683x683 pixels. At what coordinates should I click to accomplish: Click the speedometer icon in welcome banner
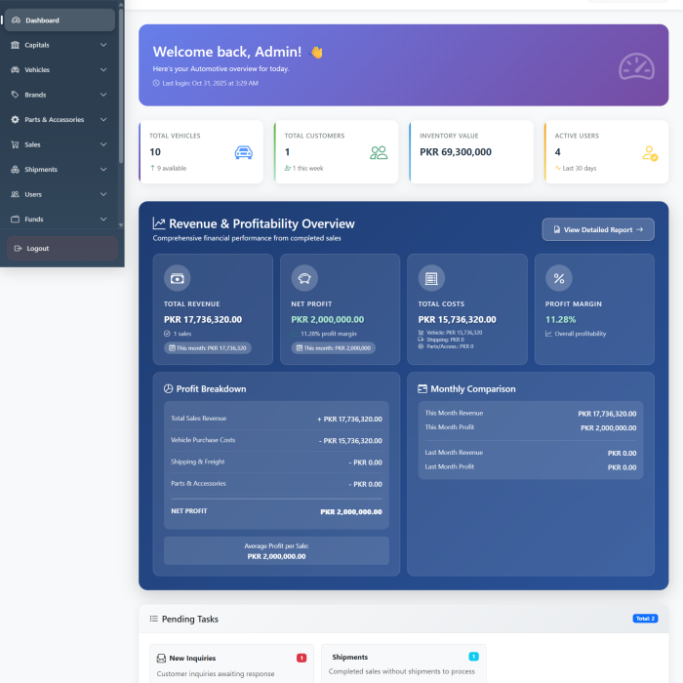636,66
